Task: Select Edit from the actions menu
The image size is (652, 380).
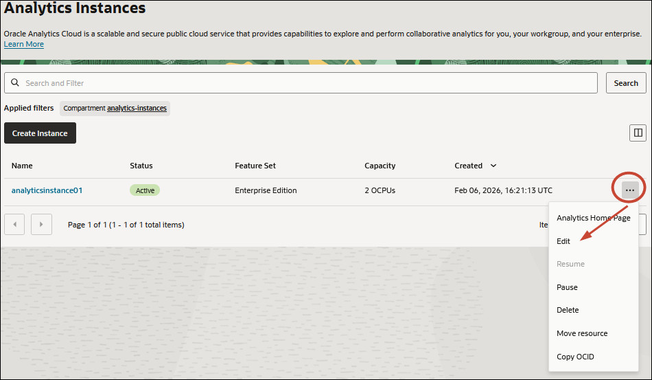Action: pyautogui.click(x=563, y=241)
